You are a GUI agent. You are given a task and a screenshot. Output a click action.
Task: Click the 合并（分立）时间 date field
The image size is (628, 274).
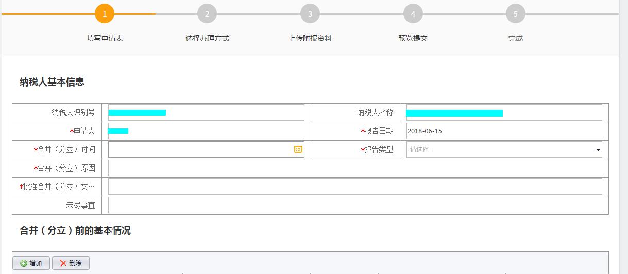[x=206, y=149]
